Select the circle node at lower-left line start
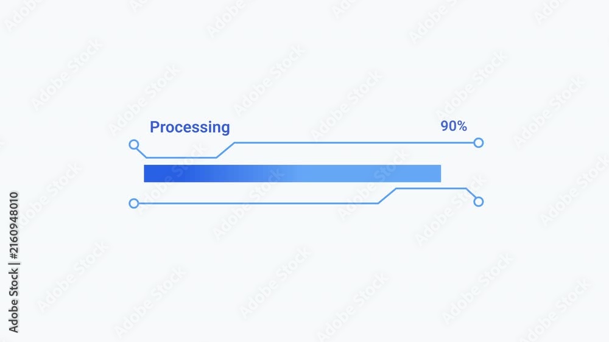The image size is (609, 342). 133,203
